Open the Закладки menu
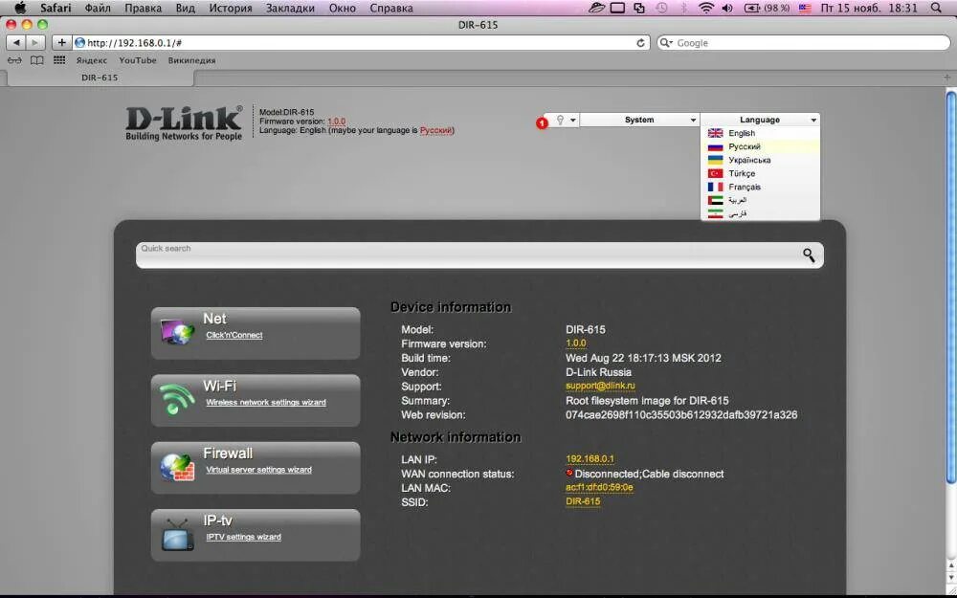The width and height of the screenshot is (957, 598). pyautogui.click(x=290, y=8)
